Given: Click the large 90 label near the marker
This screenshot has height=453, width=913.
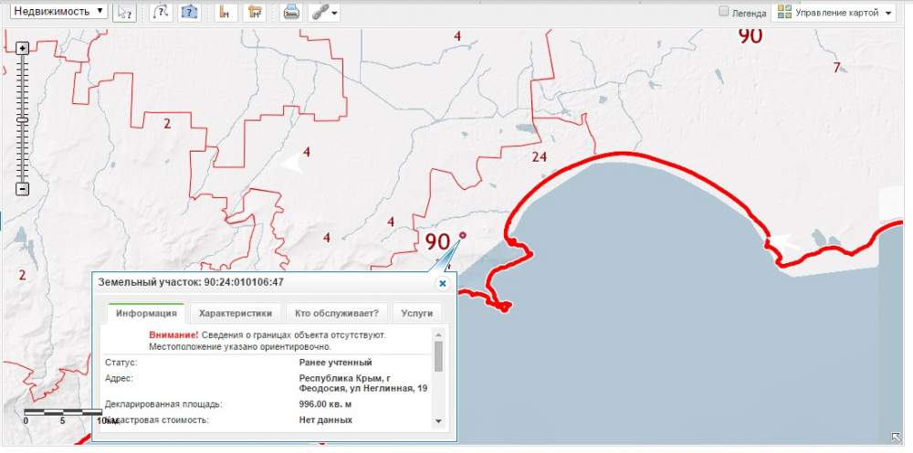Looking at the screenshot, I should (x=438, y=241).
